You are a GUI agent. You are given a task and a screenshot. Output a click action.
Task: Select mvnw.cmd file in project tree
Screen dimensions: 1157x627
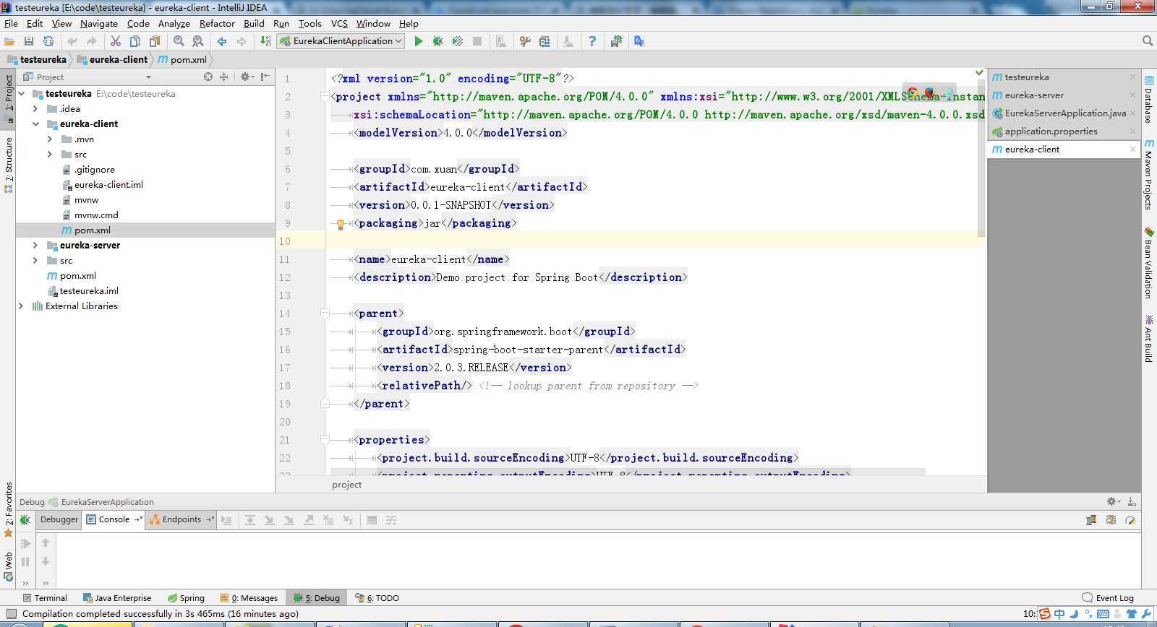point(96,215)
